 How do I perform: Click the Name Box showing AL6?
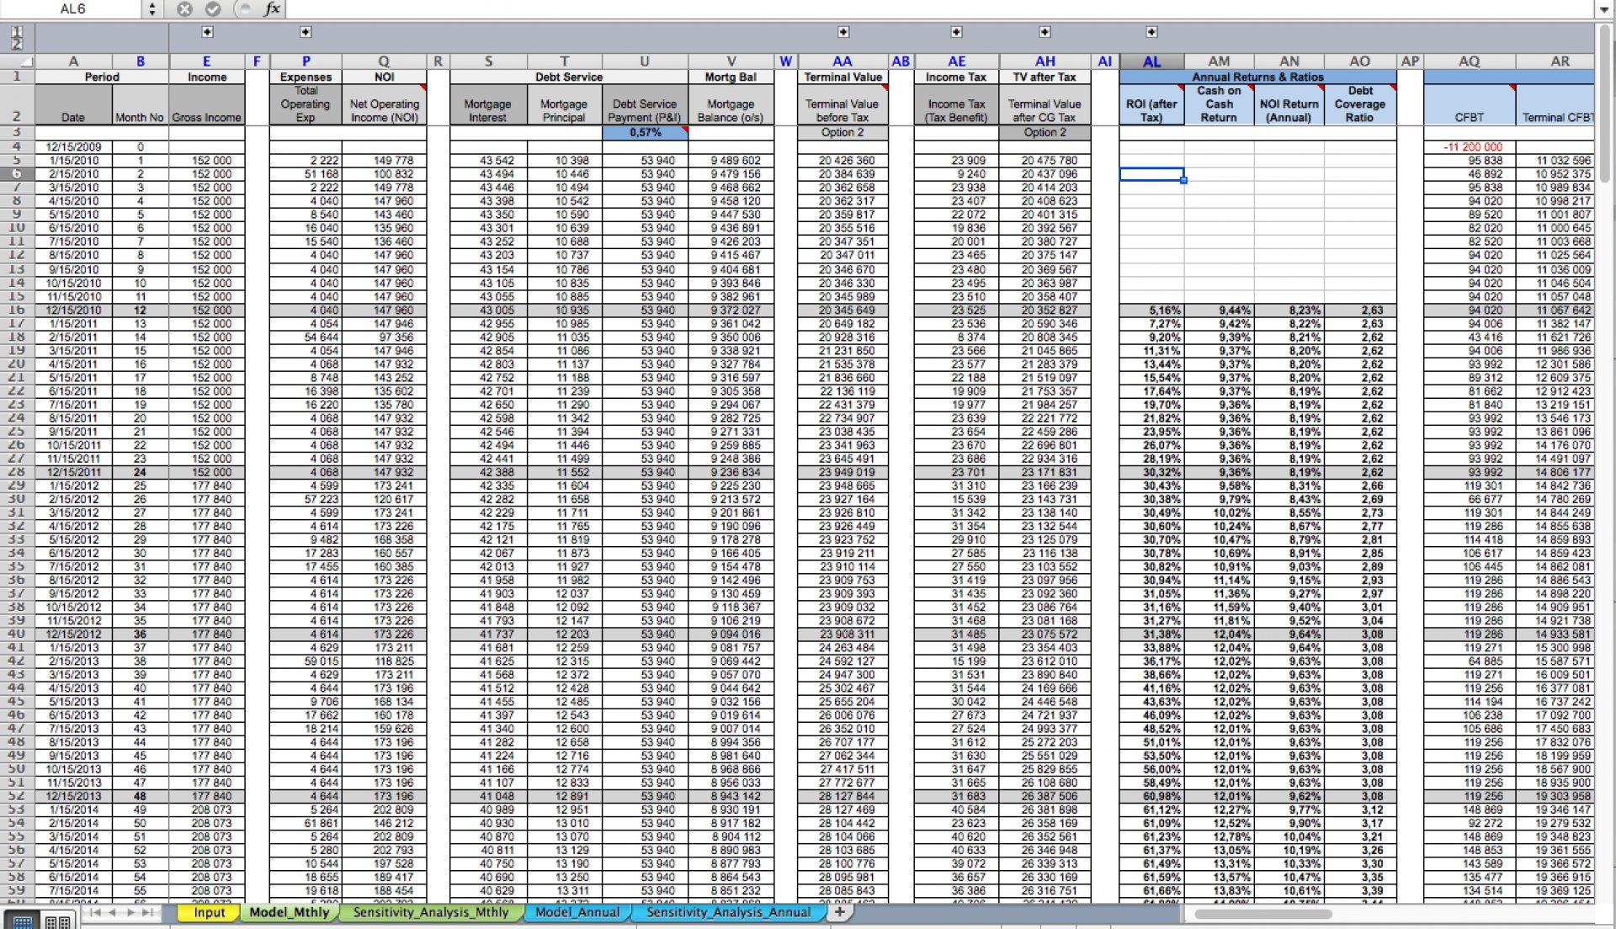pos(72,8)
